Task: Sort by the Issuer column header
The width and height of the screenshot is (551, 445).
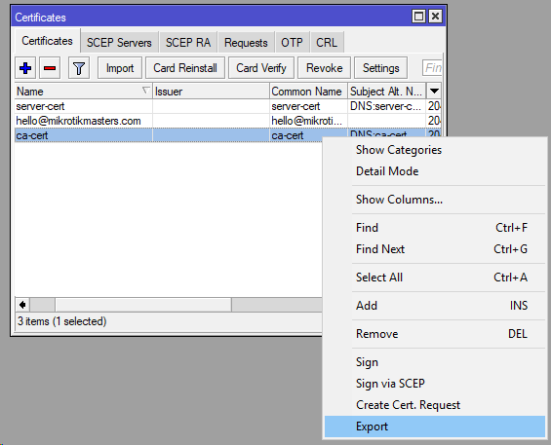Action: 211,92
